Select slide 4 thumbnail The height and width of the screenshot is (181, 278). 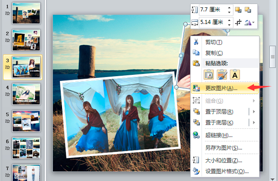pos(26,94)
